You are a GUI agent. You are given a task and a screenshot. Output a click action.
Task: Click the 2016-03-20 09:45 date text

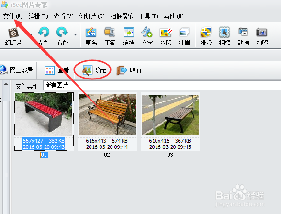coord(170,147)
